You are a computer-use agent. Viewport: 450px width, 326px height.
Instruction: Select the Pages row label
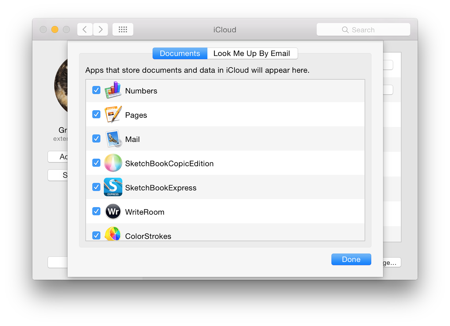click(x=136, y=115)
